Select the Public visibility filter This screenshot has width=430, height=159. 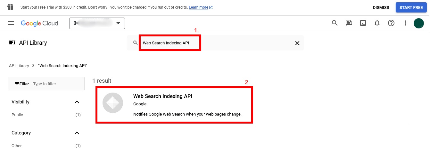coord(46,115)
